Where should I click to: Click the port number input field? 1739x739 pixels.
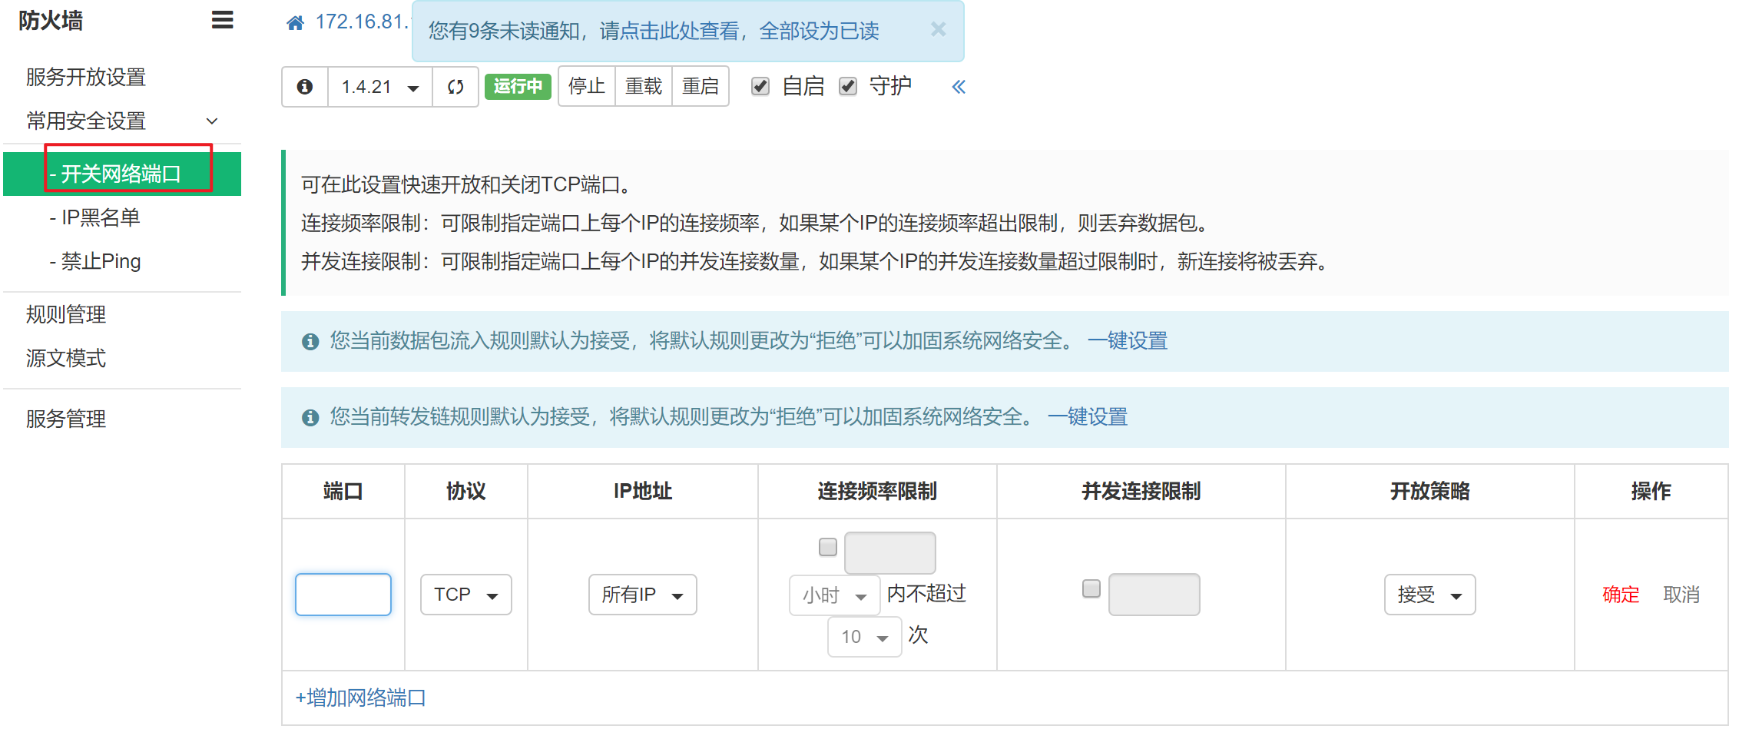[343, 595]
